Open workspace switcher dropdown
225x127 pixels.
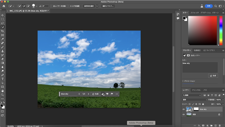221,6
